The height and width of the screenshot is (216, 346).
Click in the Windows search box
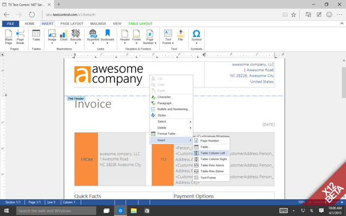pos(56,211)
